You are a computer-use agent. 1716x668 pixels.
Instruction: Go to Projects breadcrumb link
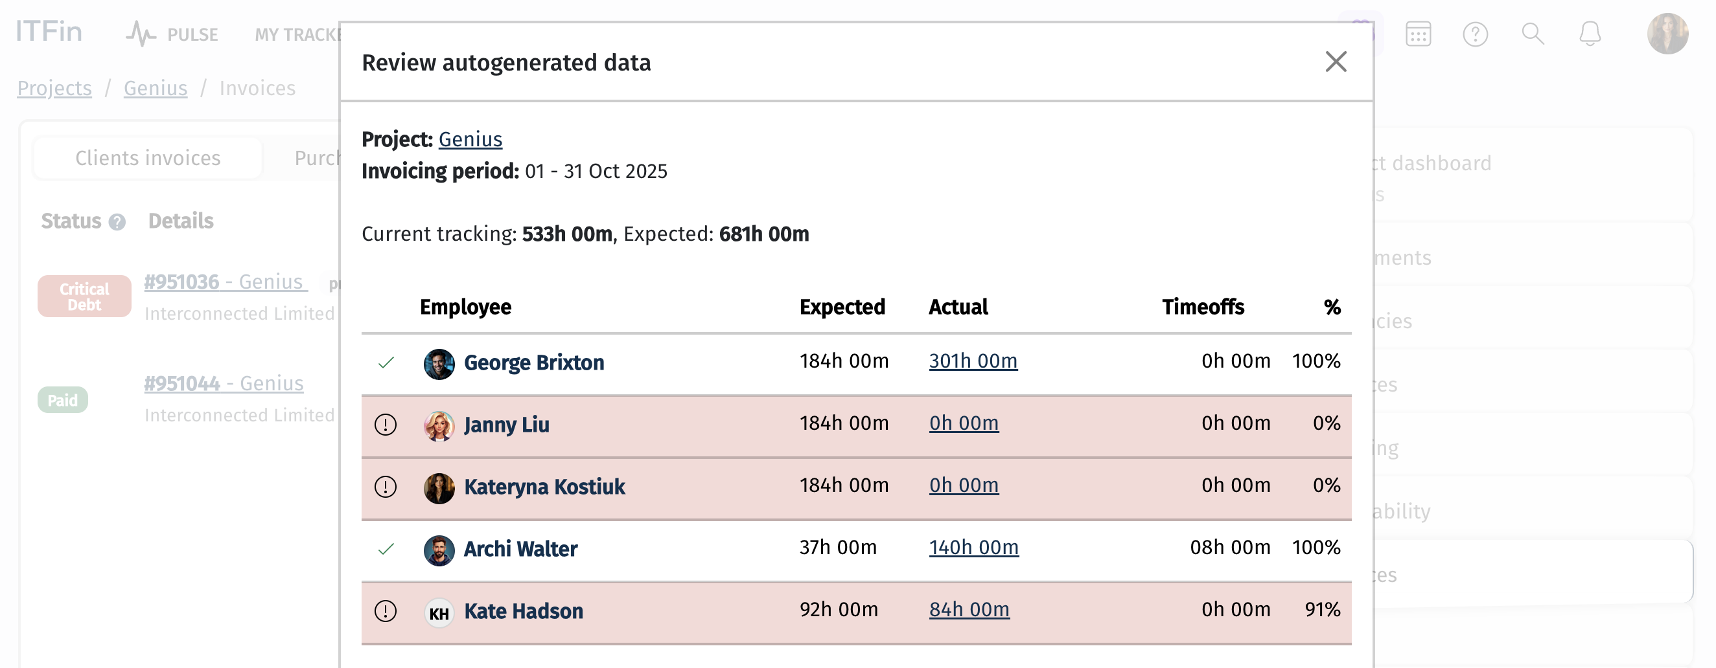(x=54, y=88)
